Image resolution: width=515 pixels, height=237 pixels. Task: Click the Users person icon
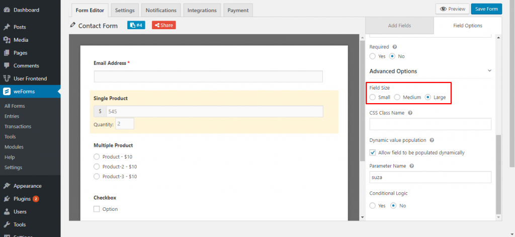7,212
